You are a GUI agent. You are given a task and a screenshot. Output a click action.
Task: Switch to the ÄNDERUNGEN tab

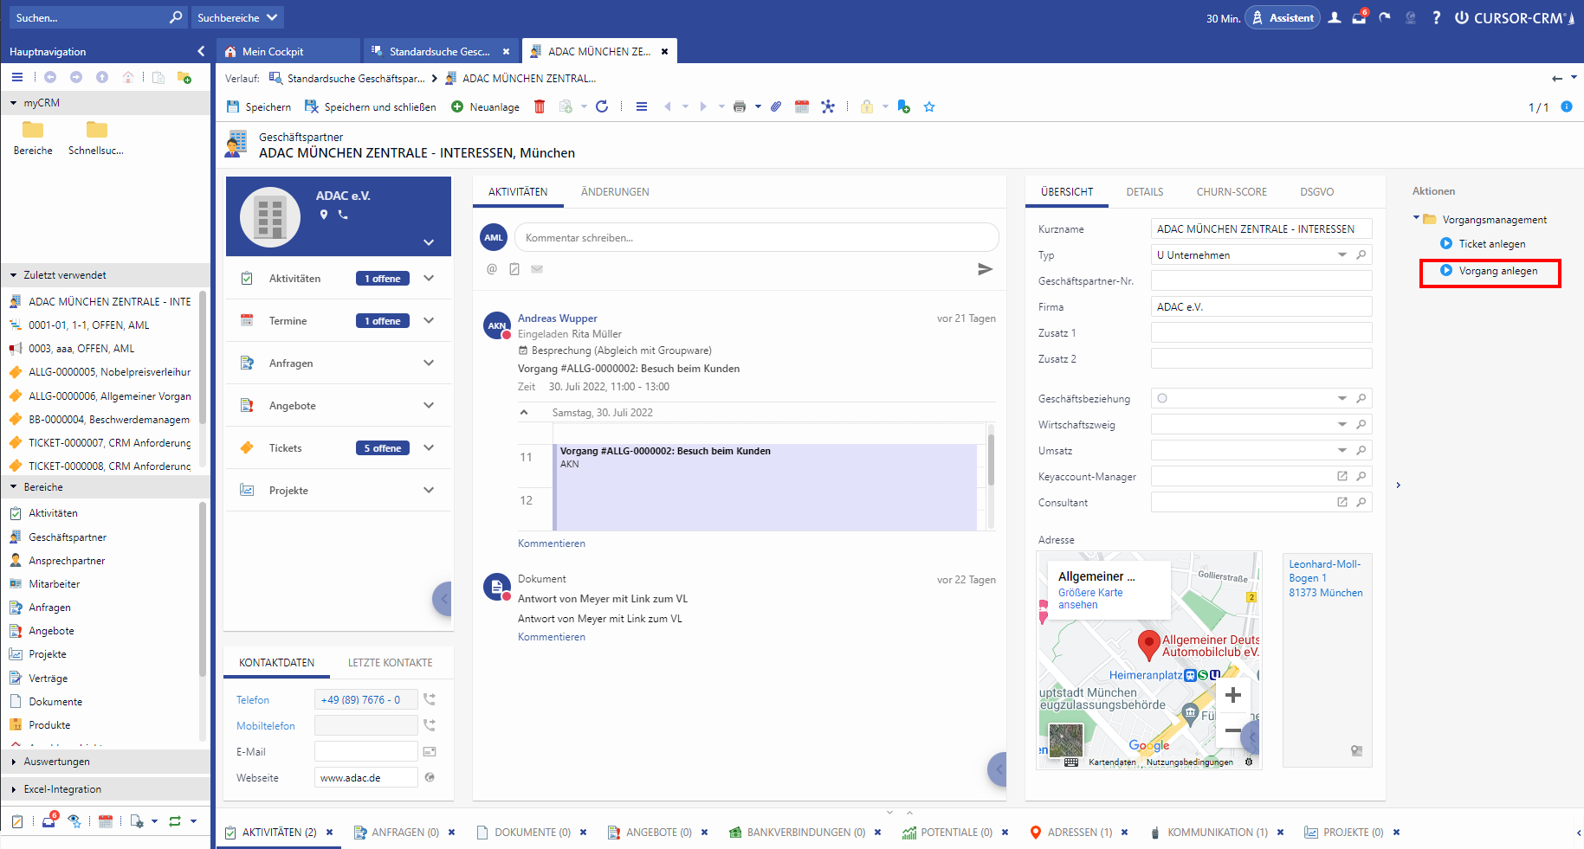[615, 192]
